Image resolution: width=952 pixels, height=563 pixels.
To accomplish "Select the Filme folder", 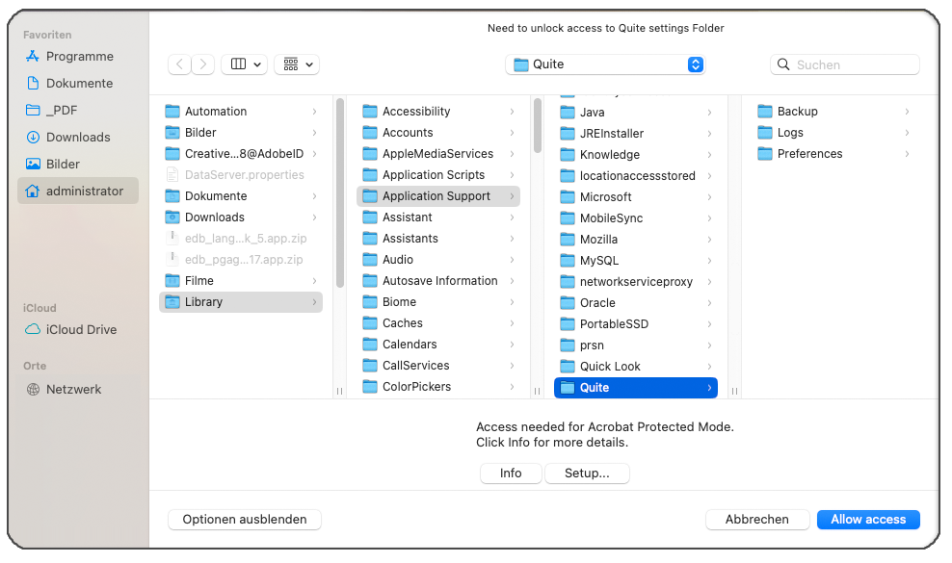I will point(241,280).
